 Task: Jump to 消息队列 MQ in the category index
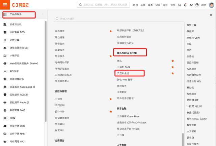pyautogui.click(x=194, y=81)
